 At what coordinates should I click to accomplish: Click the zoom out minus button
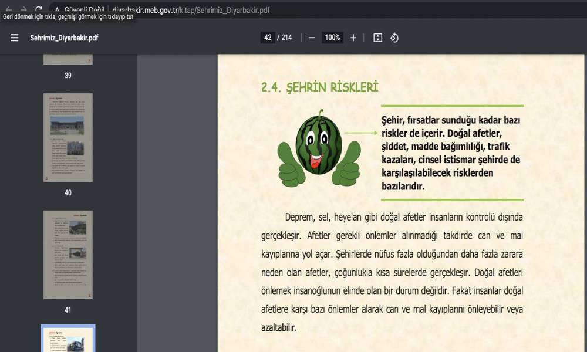point(312,38)
